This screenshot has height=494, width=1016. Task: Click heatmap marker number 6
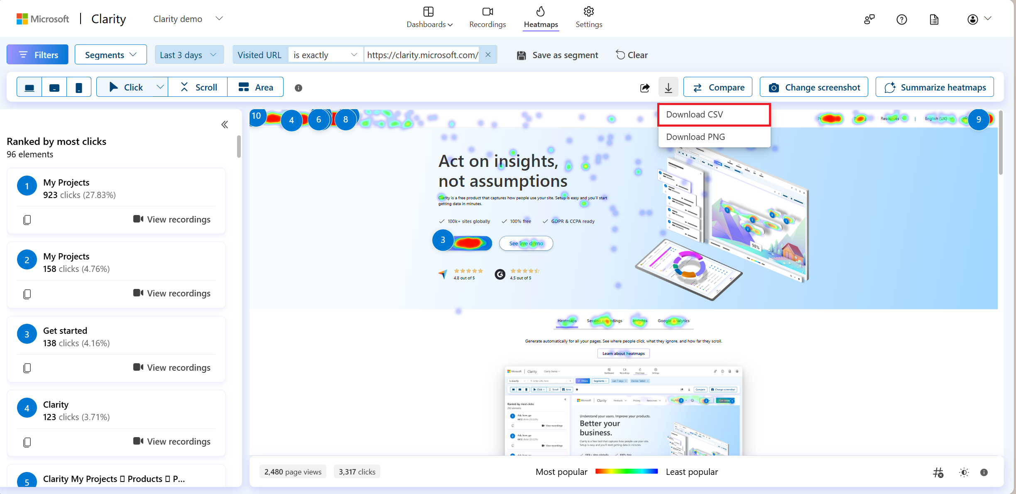tap(319, 120)
